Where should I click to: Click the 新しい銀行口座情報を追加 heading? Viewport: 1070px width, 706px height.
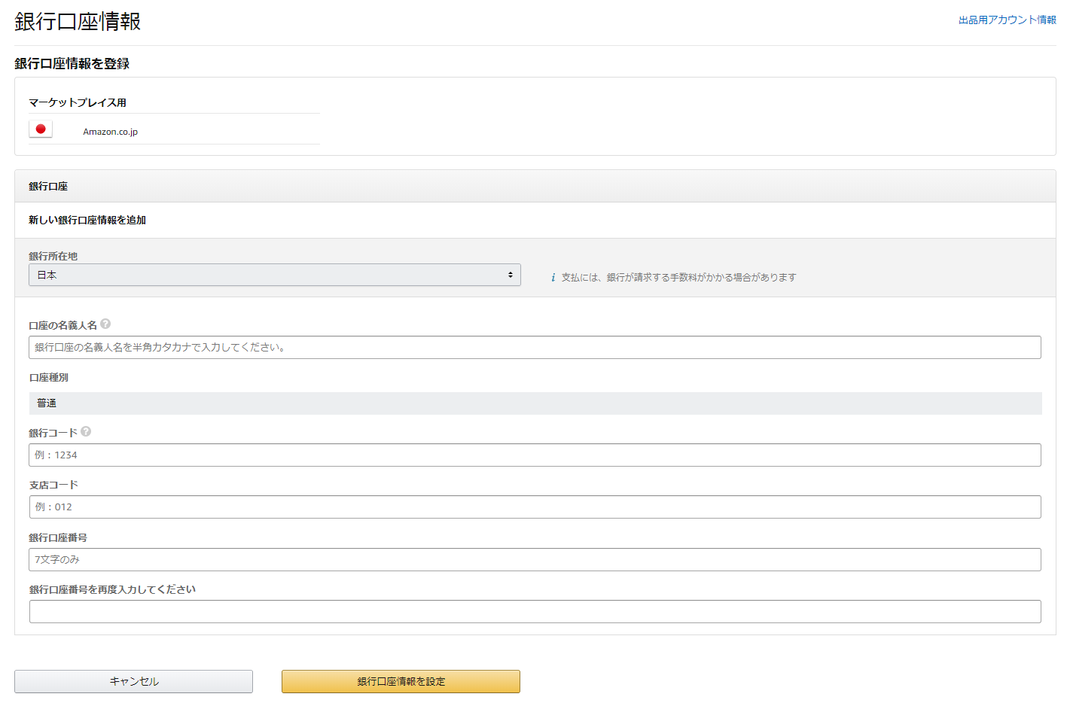pos(87,220)
